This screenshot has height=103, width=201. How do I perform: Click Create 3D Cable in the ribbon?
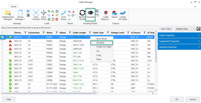coord(123,15)
